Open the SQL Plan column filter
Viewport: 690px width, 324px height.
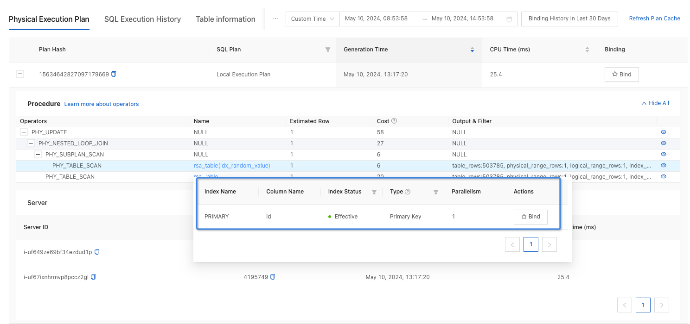[328, 50]
